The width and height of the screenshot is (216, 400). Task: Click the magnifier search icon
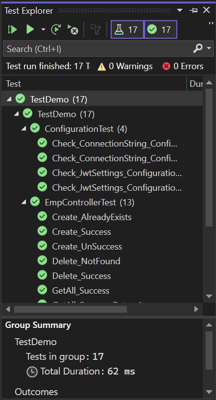click(x=198, y=48)
